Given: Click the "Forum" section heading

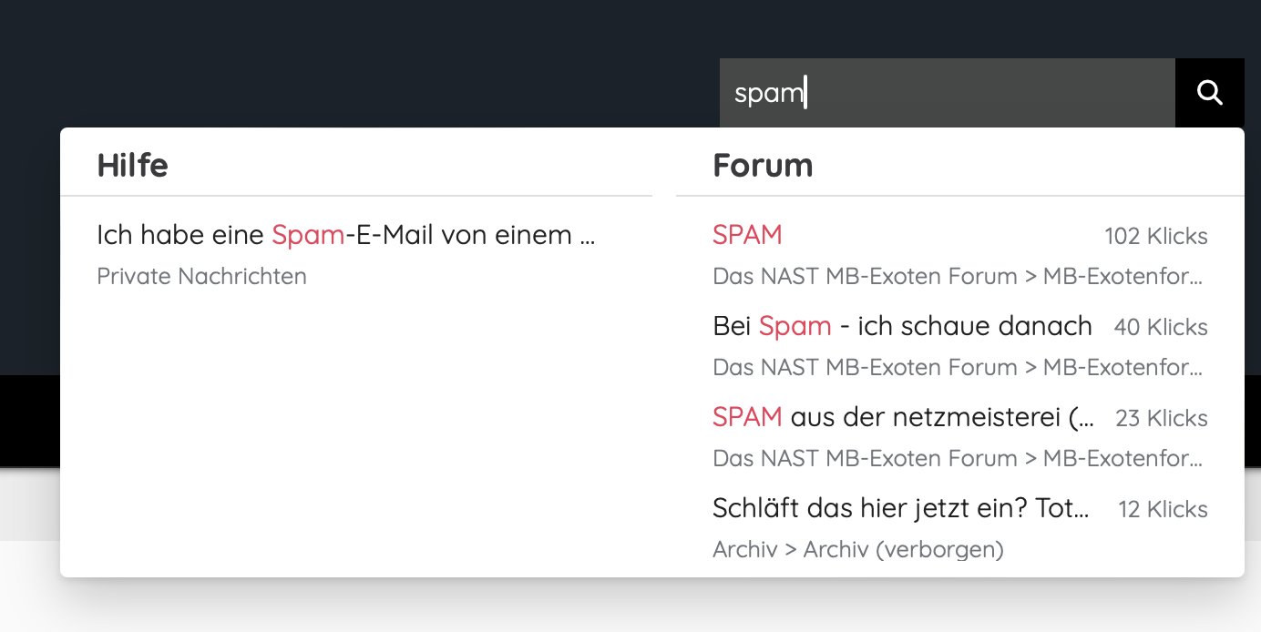Looking at the screenshot, I should (x=763, y=166).
